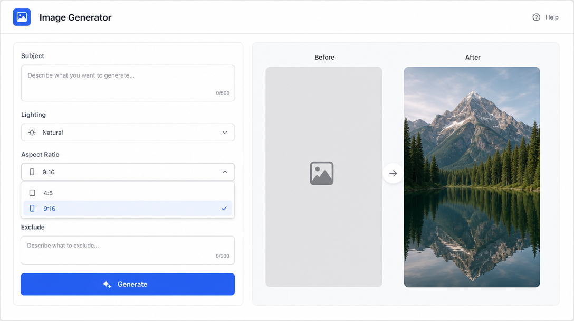Click the After mountain lake image
574x321 pixels.
[472, 177]
